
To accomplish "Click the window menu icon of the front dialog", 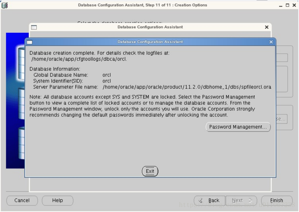I will click(x=30, y=42).
